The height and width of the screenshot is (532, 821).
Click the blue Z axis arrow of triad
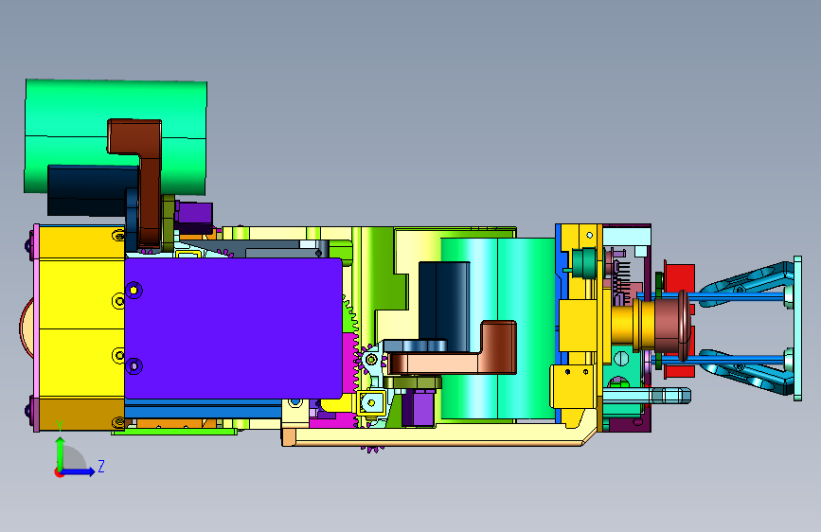pos(80,471)
